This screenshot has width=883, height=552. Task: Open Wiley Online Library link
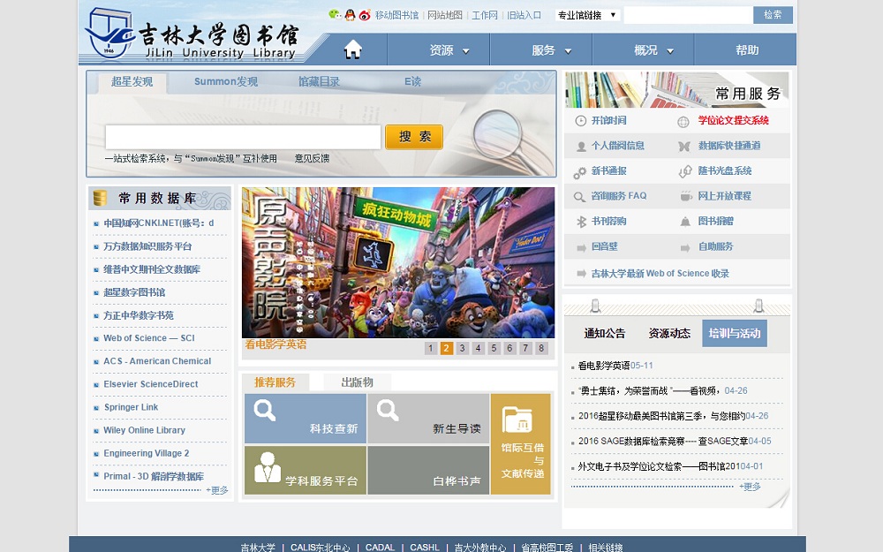(144, 430)
